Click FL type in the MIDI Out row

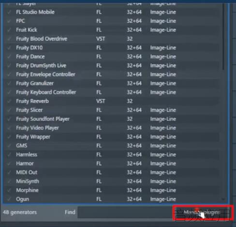pos(99,172)
